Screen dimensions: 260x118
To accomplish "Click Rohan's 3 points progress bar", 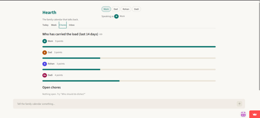I will (x=129, y=69).
